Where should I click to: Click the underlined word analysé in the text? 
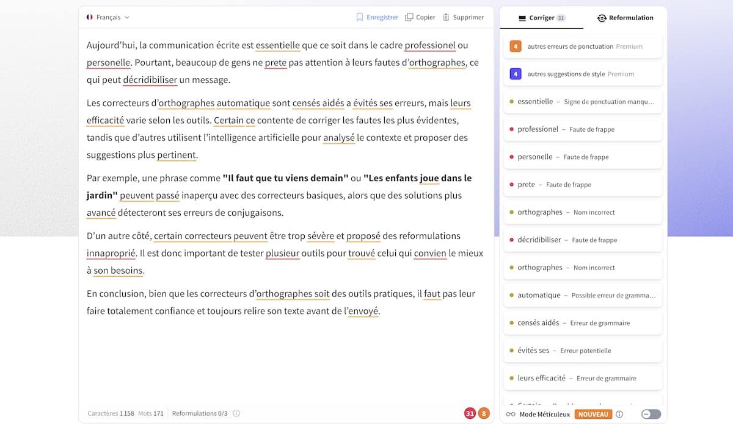(x=339, y=138)
